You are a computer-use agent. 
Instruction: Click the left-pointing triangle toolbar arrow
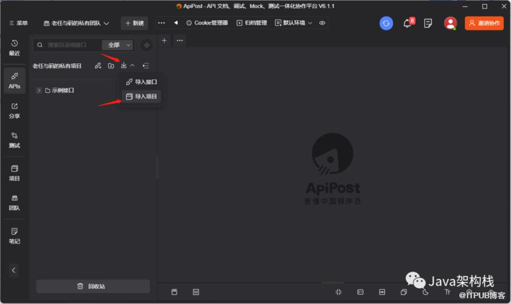[176, 23]
